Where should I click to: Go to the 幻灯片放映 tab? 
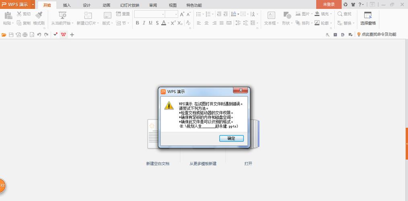130,5
